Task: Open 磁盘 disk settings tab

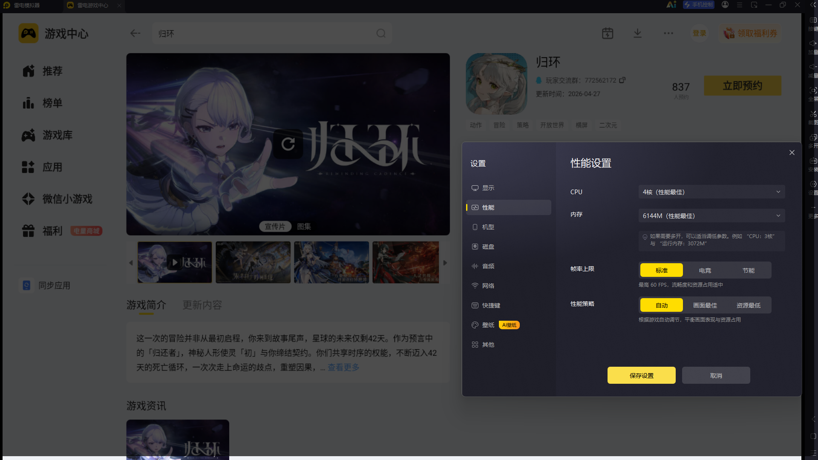Action: click(x=509, y=247)
